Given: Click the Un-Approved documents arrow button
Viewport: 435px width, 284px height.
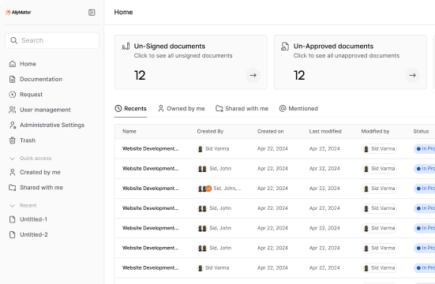Looking at the screenshot, I should pyautogui.click(x=413, y=75).
